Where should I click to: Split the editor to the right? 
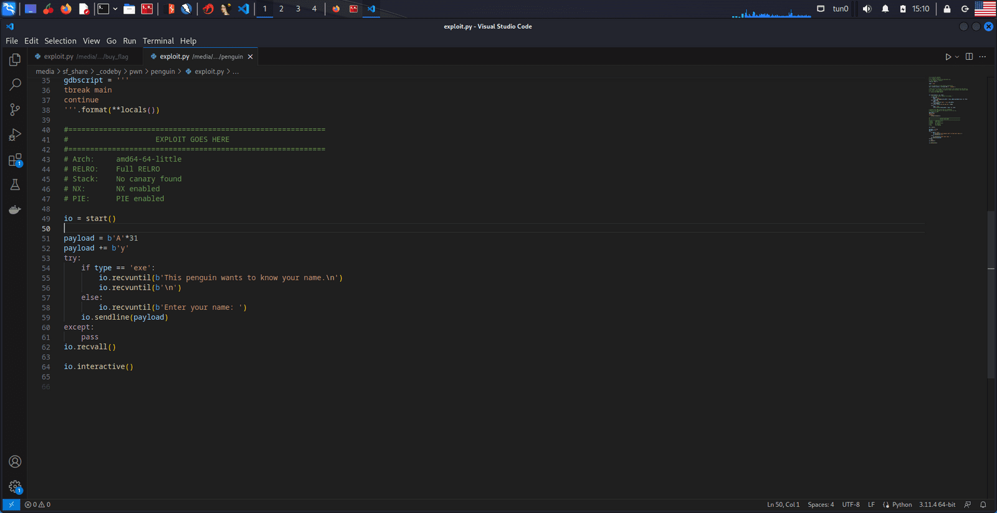point(969,57)
